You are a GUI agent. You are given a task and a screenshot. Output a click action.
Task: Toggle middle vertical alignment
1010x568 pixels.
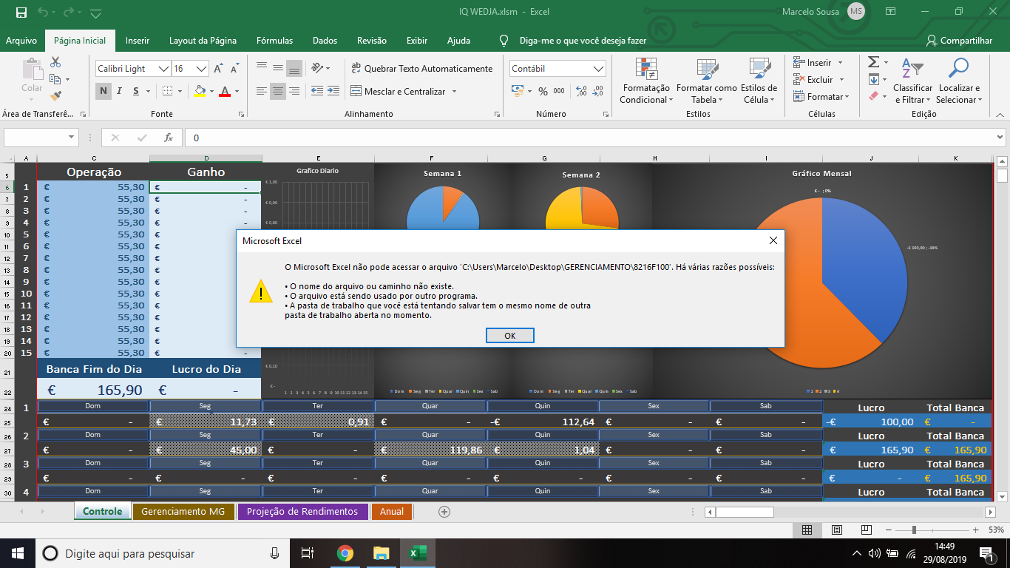278,68
